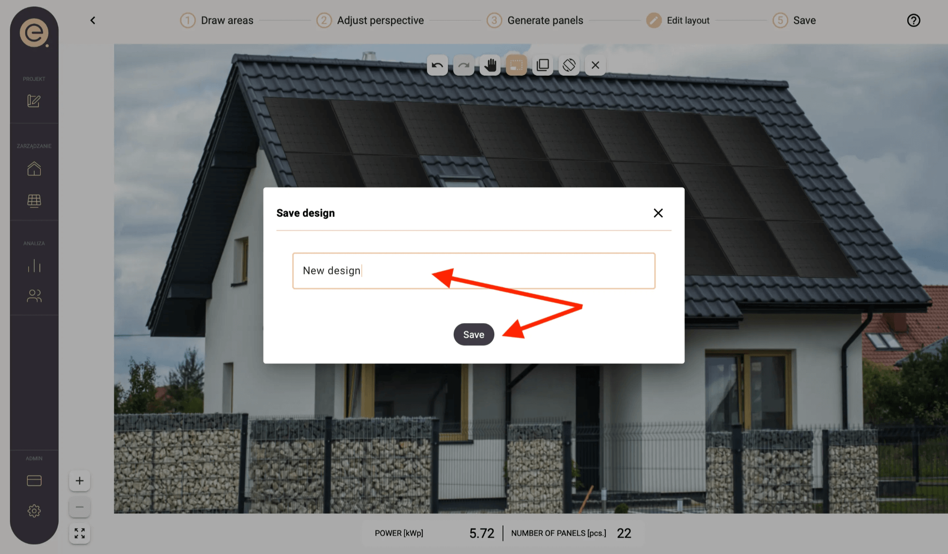The height and width of the screenshot is (554, 948).
Task: Click the admin settings gear icon
Action: (x=33, y=511)
